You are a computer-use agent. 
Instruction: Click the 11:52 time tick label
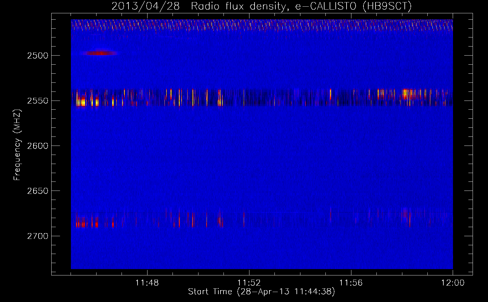249,283
